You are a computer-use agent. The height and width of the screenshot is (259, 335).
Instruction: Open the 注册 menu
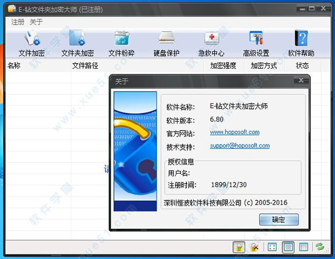coord(18,22)
